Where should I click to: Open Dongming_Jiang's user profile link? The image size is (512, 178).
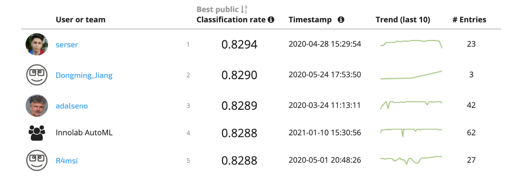(84, 76)
